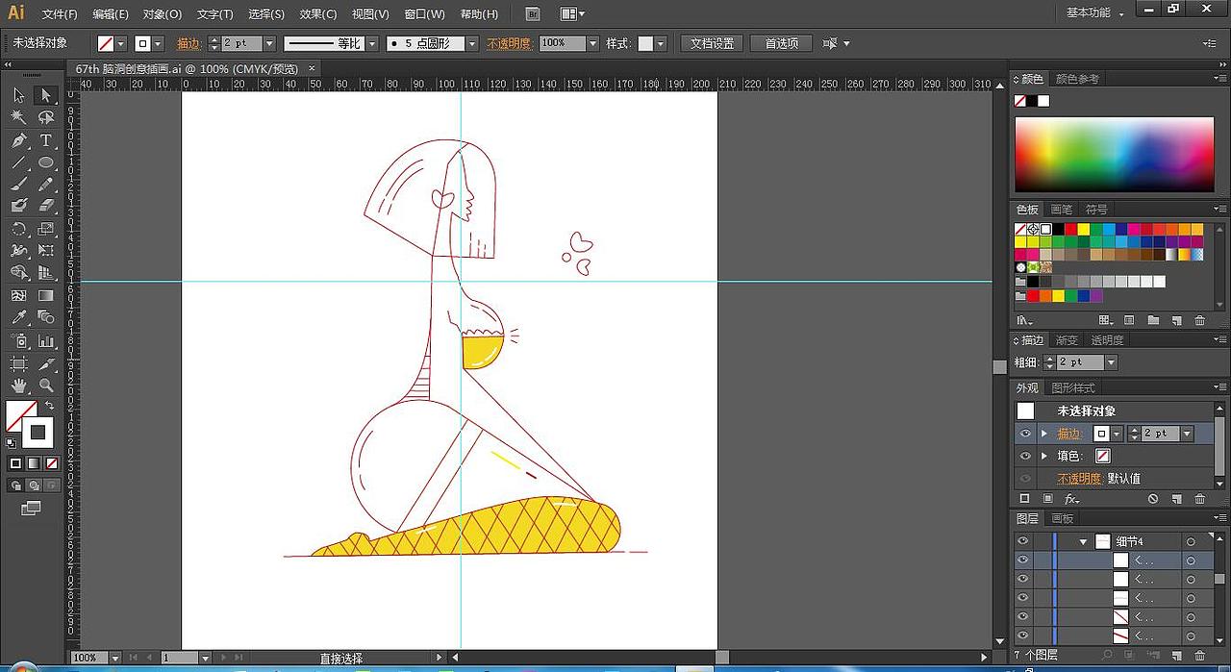Collapse 细节4 layer triangle
The height and width of the screenshot is (672, 1231).
[1083, 541]
